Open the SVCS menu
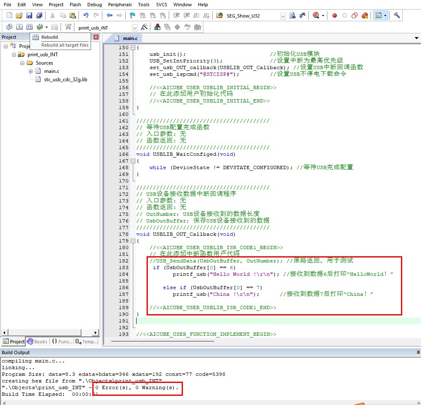This screenshot has width=421, height=405. (161, 5)
